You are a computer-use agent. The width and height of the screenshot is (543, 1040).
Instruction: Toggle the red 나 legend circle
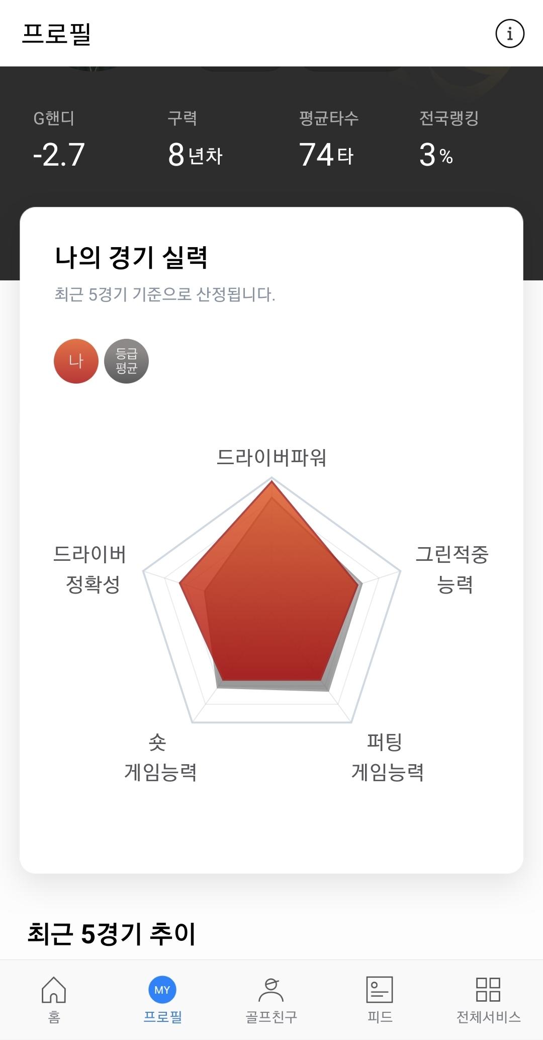pyautogui.click(x=76, y=361)
